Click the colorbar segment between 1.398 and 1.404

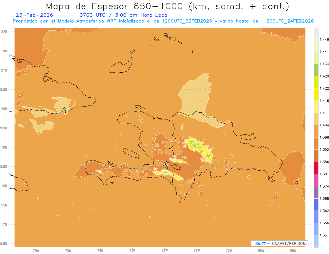tap(316, 131)
